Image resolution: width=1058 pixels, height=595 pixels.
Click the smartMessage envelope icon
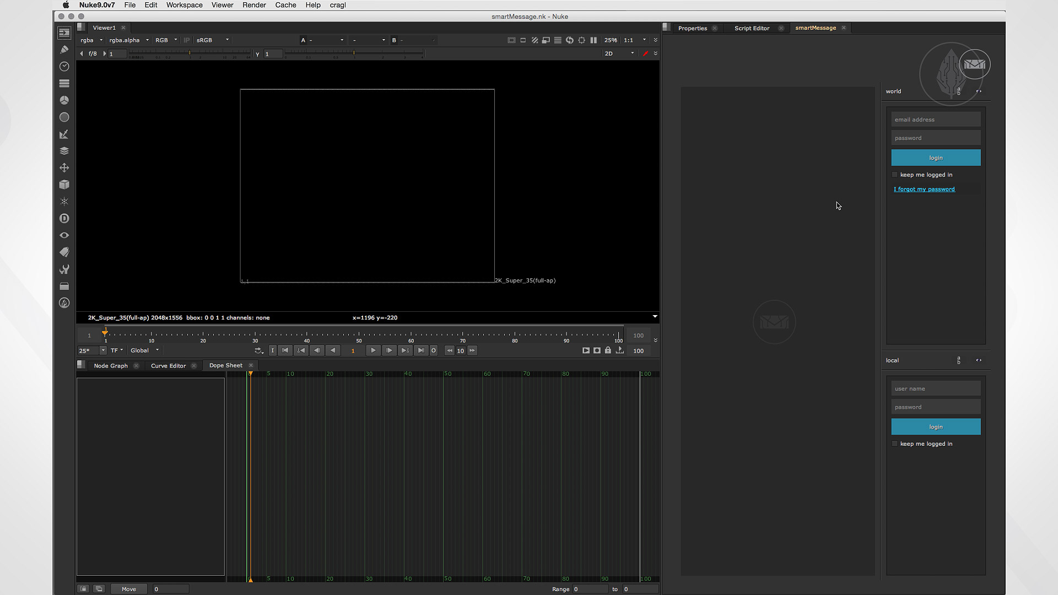(974, 64)
